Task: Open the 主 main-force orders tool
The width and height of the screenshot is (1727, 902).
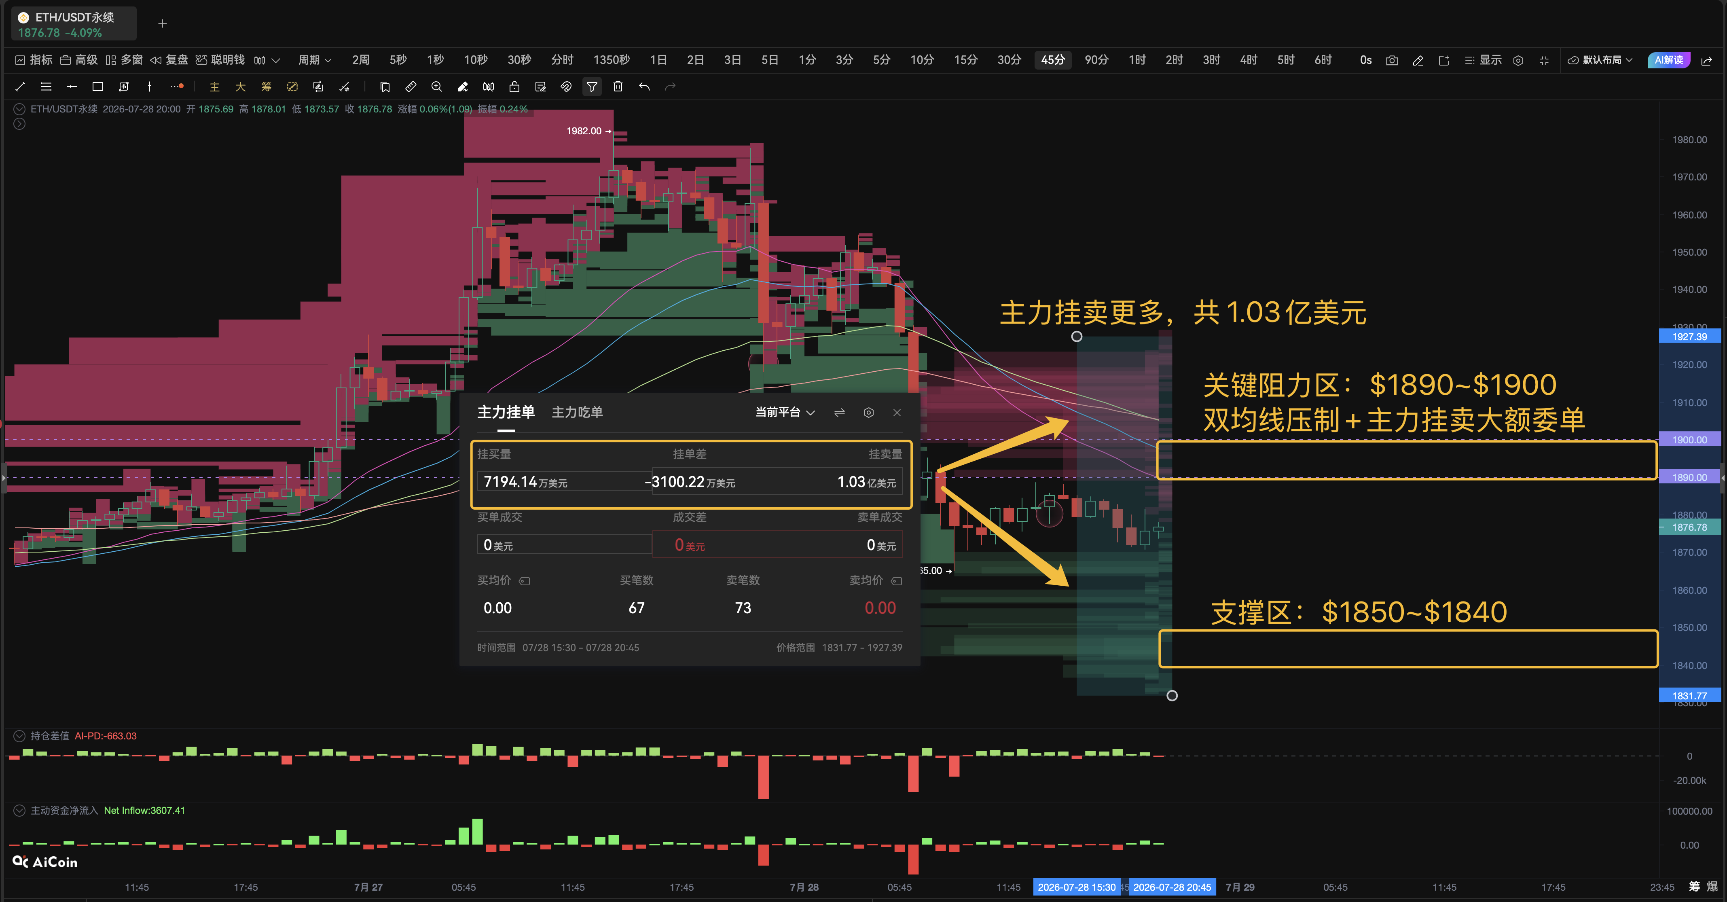Action: pos(214,87)
